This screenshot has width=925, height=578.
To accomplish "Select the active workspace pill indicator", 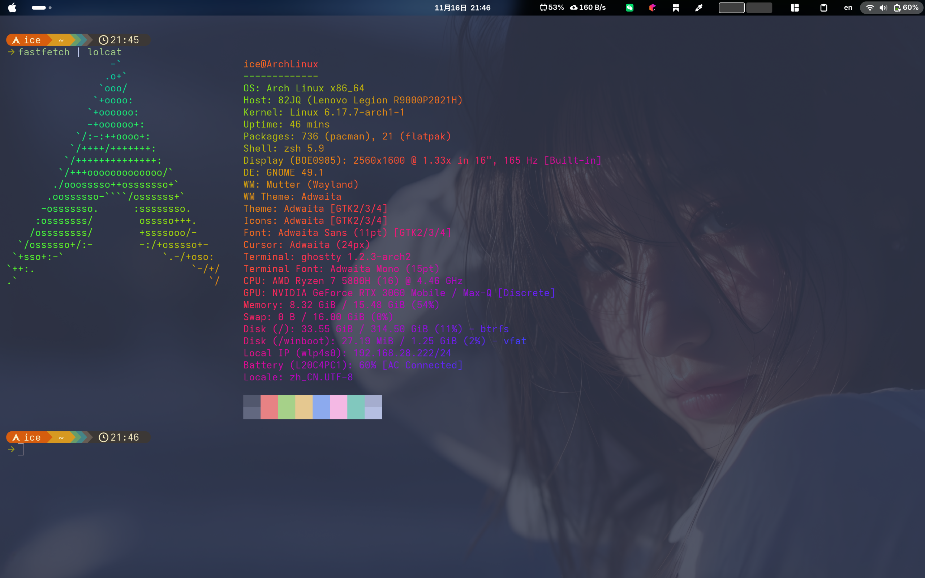I will click(x=39, y=8).
